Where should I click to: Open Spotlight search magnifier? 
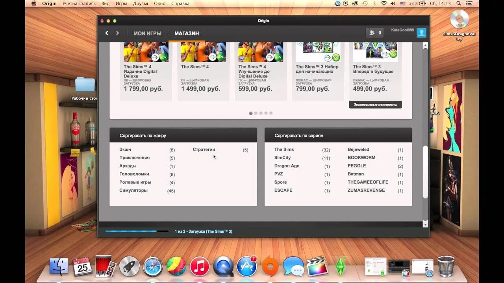click(459, 3)
